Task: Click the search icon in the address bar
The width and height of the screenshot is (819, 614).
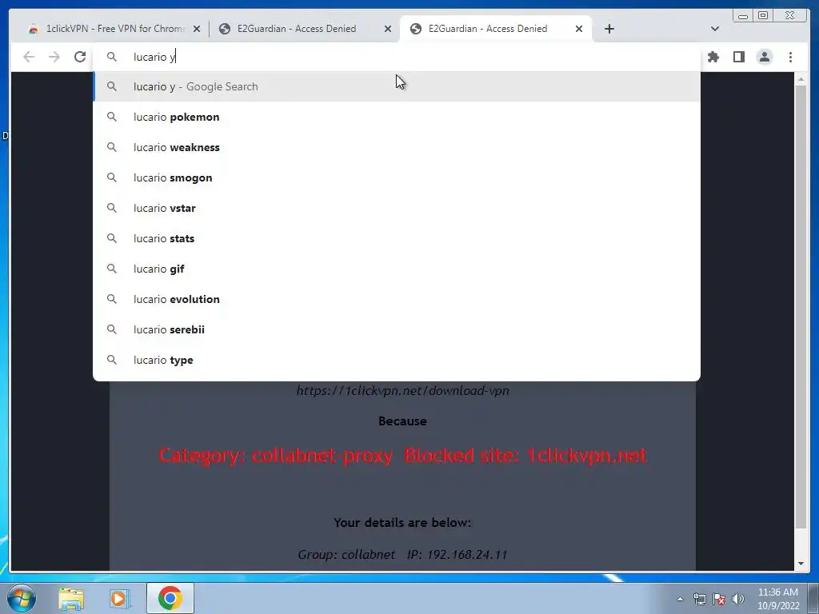Action: pos(111,57)
